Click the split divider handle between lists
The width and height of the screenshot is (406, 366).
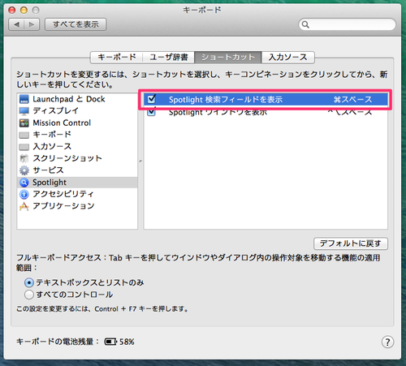(x=140, y=161)
